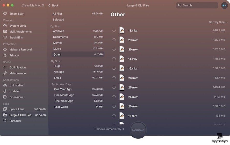Select the Other kind category row
This screenshot has width=230, height=145.
(x=78, y=54)
